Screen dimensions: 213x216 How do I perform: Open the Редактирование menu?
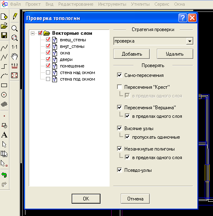coord(76,4)
